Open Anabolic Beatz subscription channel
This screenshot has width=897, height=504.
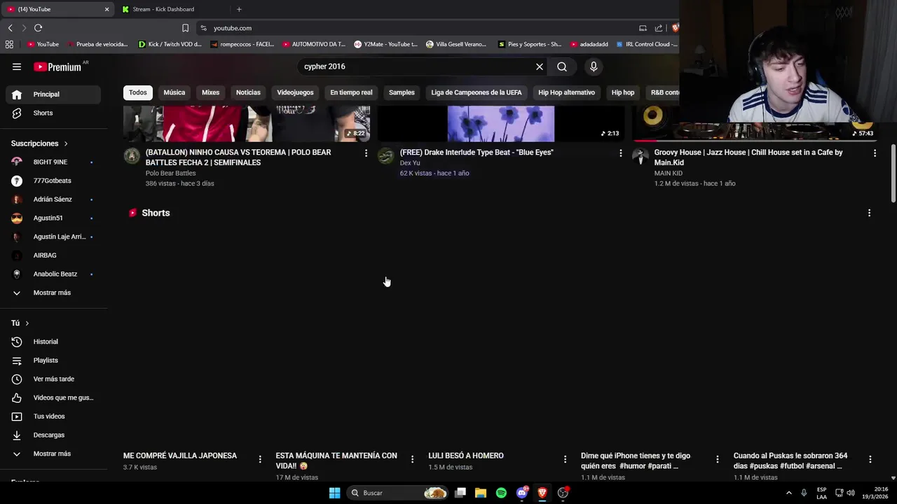point(53,274)
